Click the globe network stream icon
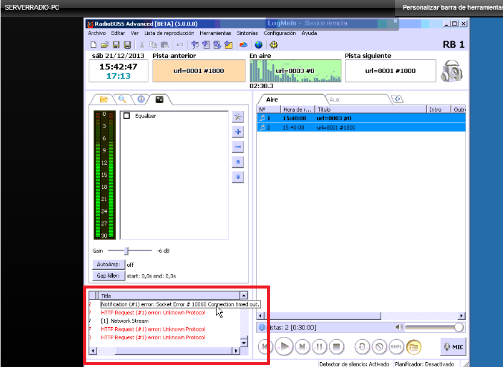Viewport: 503px width, 367px height. tap(259, 45)
